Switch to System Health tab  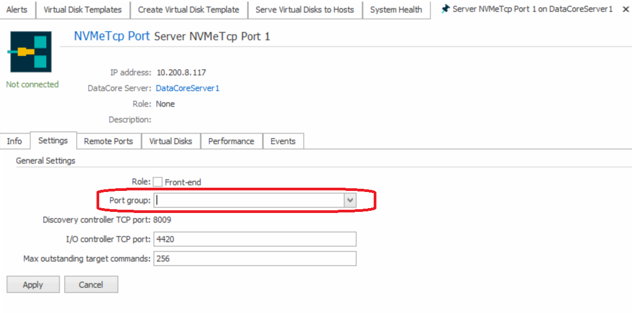pos(396,10)
